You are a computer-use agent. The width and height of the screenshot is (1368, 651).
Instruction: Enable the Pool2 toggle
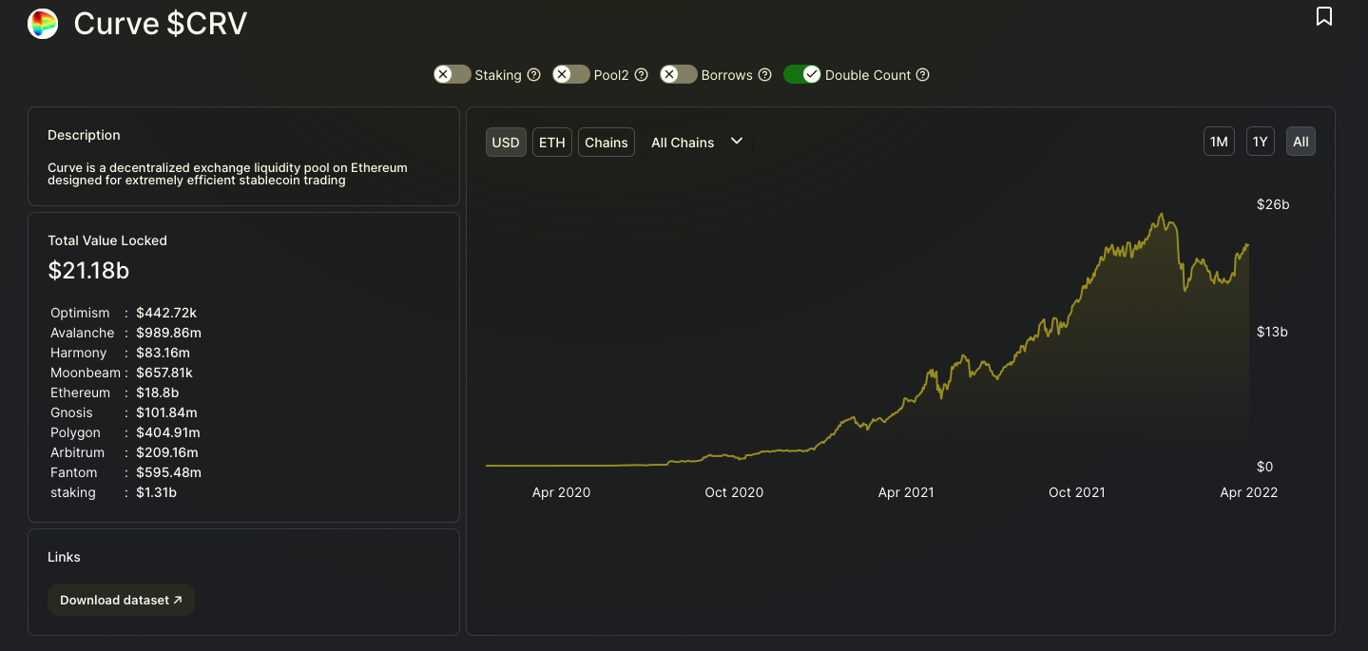[x=571, y=74]
